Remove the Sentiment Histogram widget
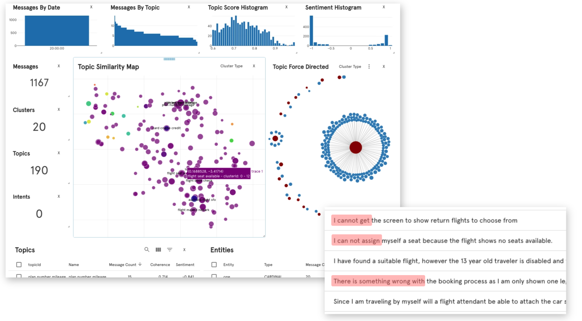The height and width of the screenshot is (321, 582). pyautogui.click(x=384, y=7)
